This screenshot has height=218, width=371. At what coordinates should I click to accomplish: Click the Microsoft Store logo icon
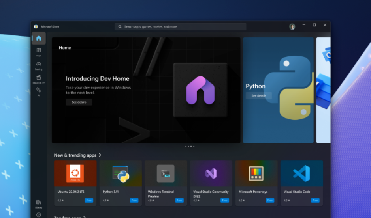36,26
